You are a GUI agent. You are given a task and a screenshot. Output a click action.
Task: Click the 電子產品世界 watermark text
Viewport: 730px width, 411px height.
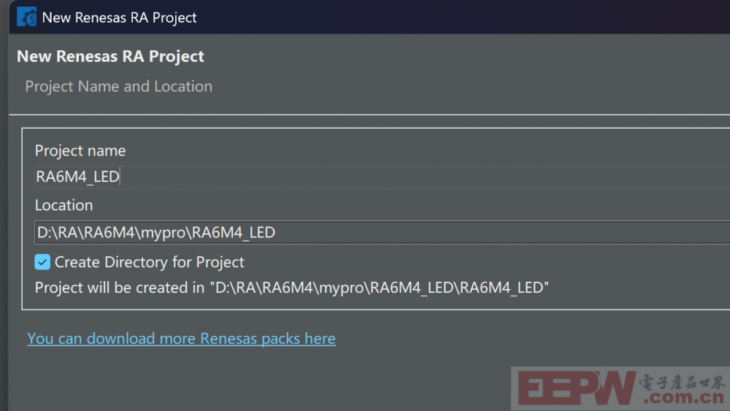683,382
